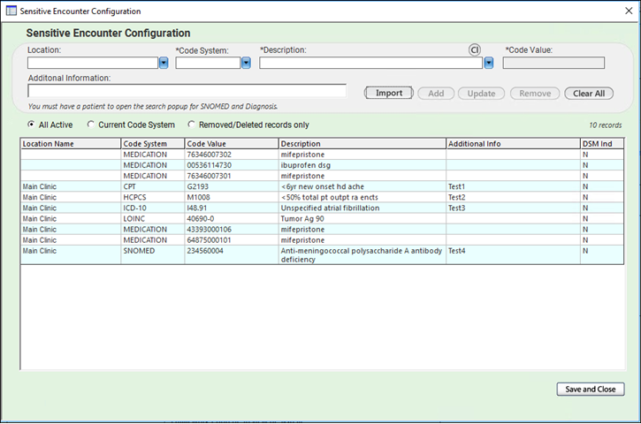
Task: Select the I48.91 code value cell
Action: 232,208
